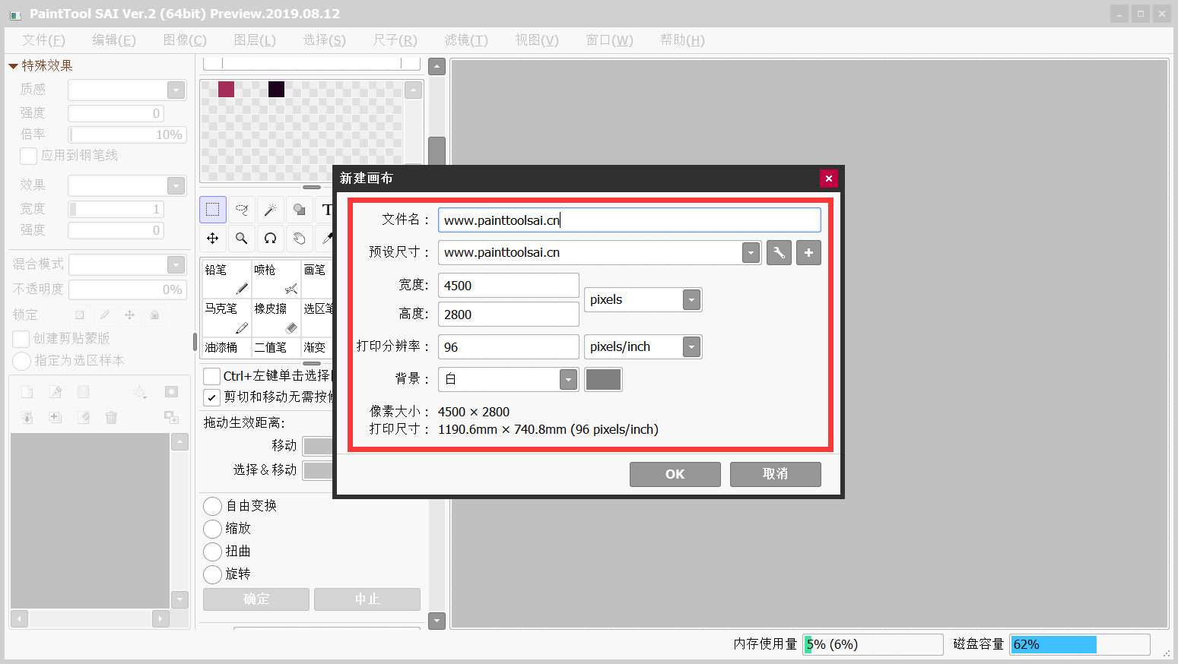Screen dimensions: 1178x664
Task: Click the 打印分辨率 field showing 96
Action: point(509,347)
